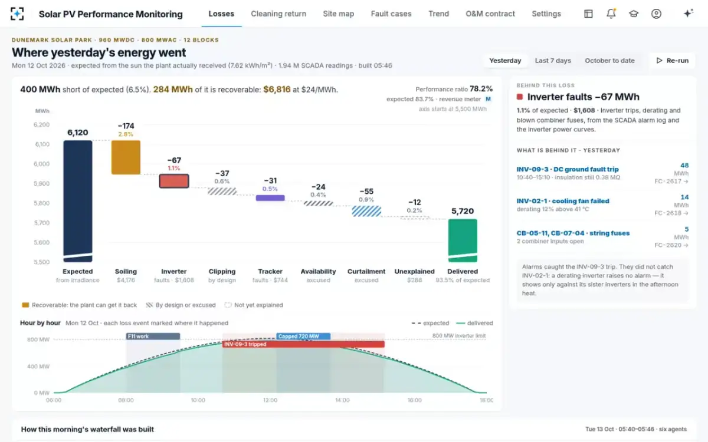
Task: Click the DUNEMARK SOLAR PARK header text
Action: point(115,40)
